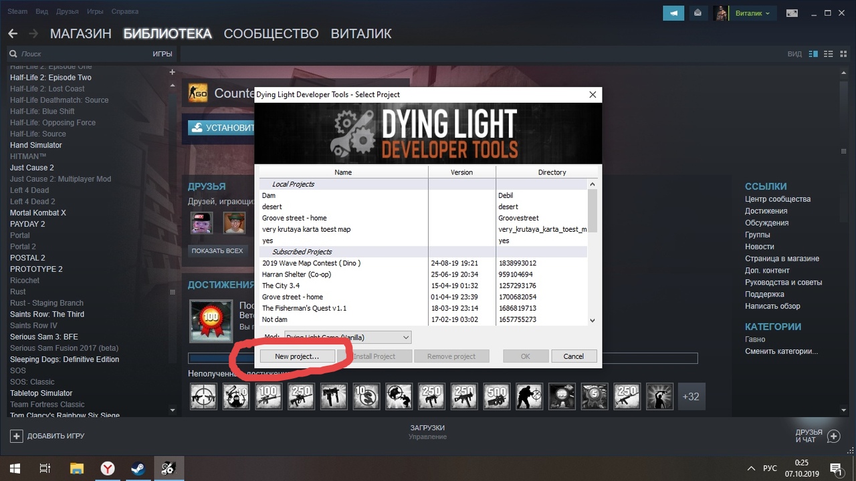Switch library to grid view icon
The image size is (856, 481).
point(843,53)
